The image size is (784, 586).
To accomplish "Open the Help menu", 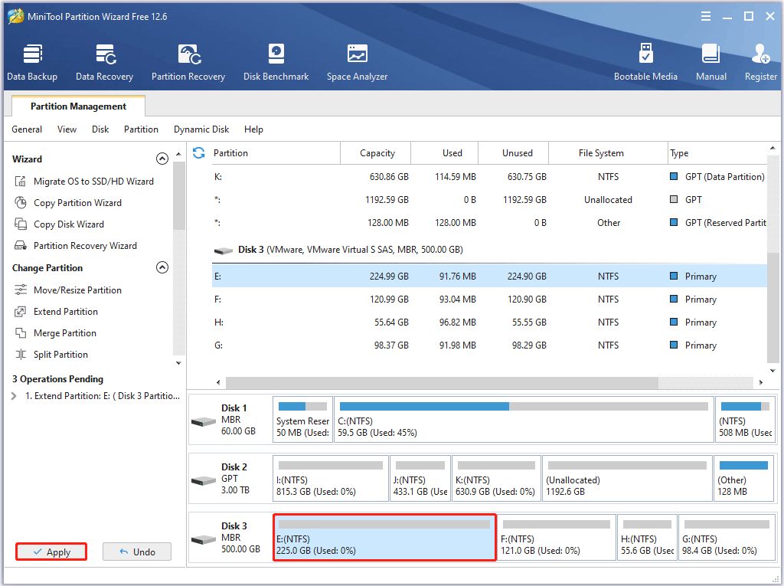I will point(253,129).
